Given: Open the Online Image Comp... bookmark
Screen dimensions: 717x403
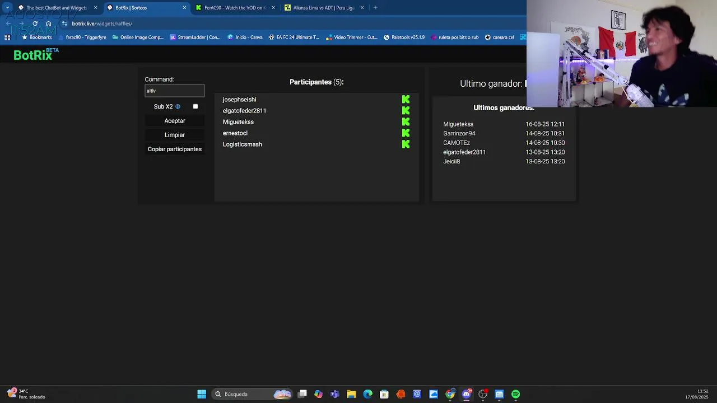Looking at the screenshot, I should tap(138, 38).
